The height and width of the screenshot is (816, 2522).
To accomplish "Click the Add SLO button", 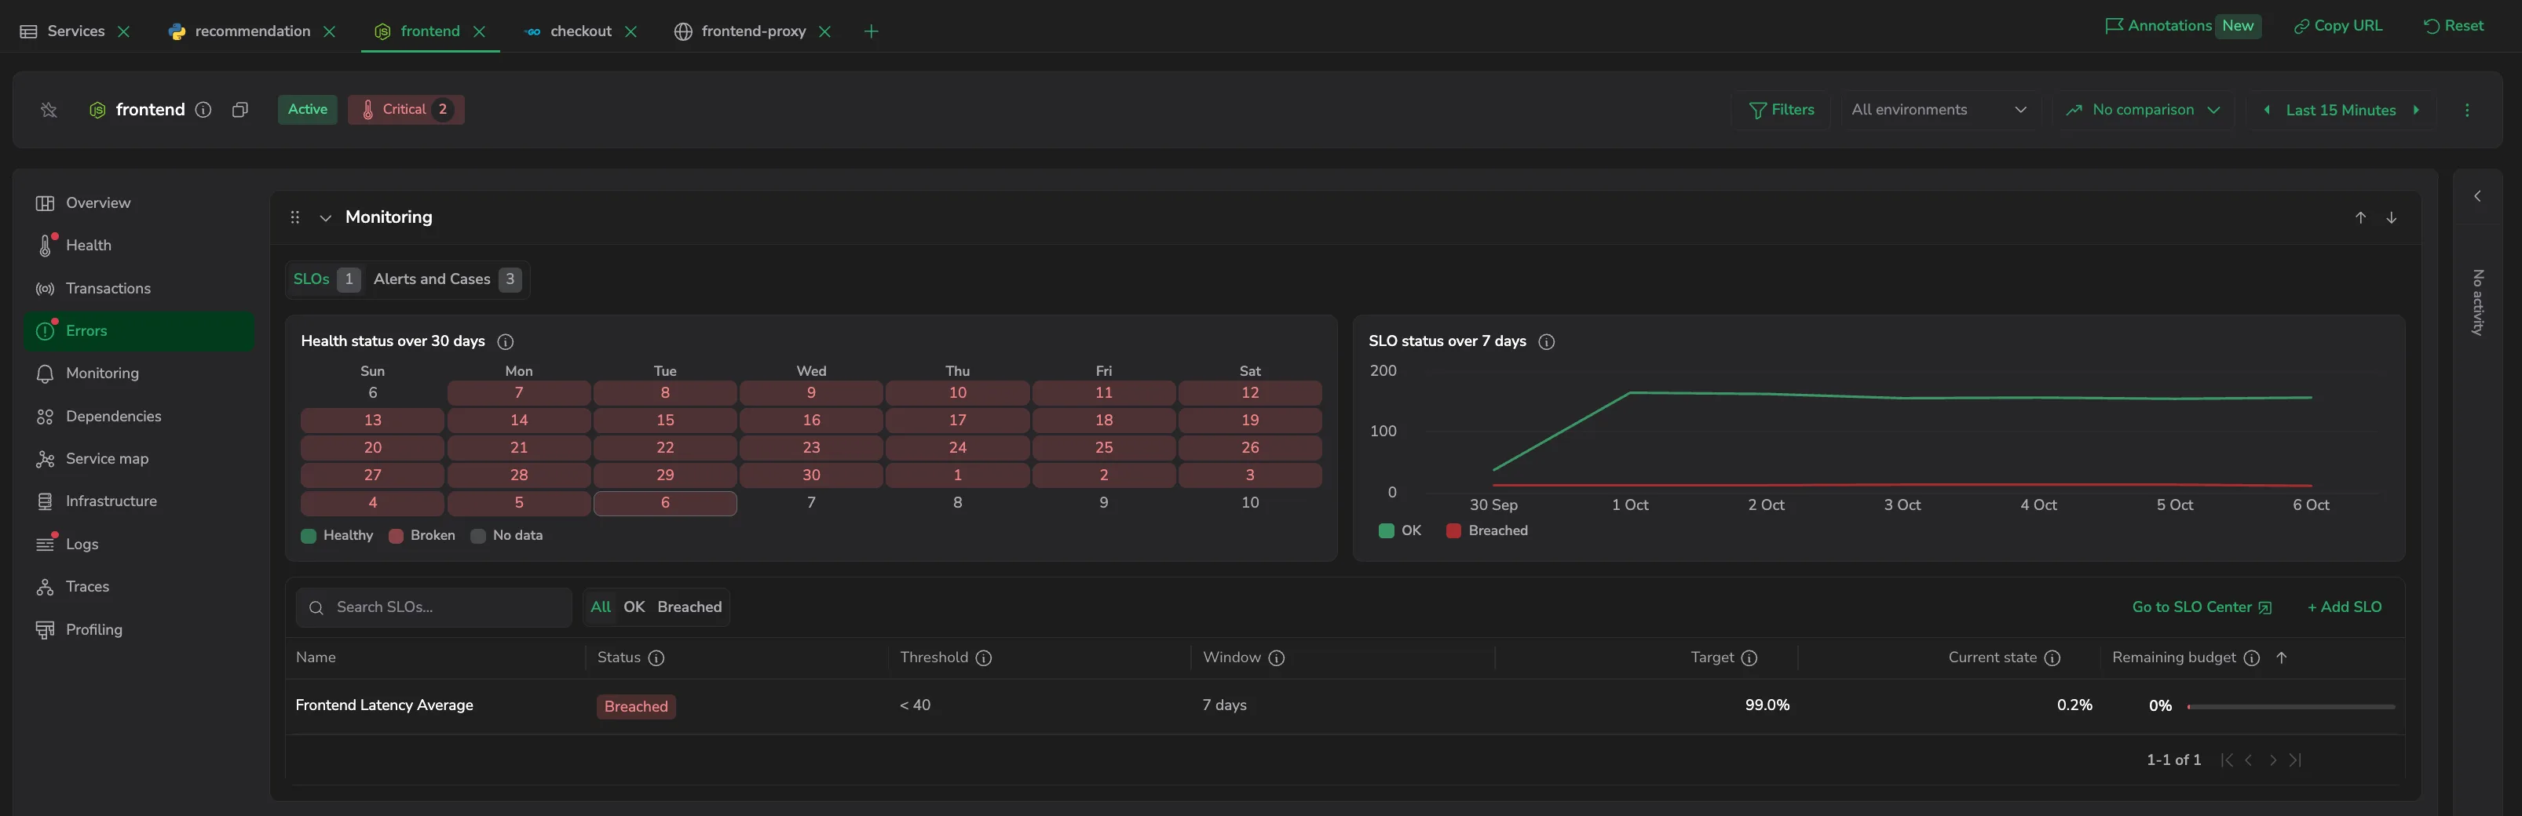I will point(2345,607).
